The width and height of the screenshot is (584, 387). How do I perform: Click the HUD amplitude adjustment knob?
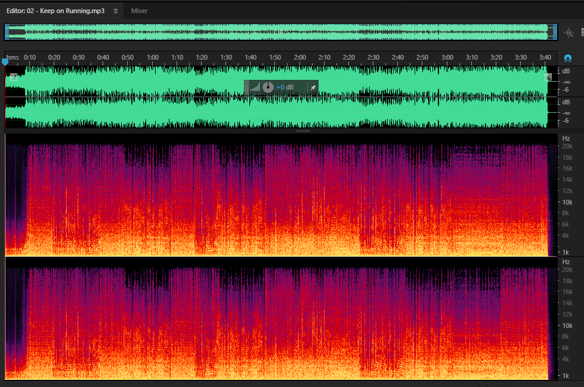coord(268,87)
